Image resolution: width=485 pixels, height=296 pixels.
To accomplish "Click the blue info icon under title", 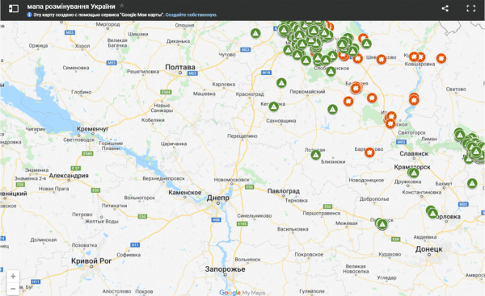I will point(29,15).
